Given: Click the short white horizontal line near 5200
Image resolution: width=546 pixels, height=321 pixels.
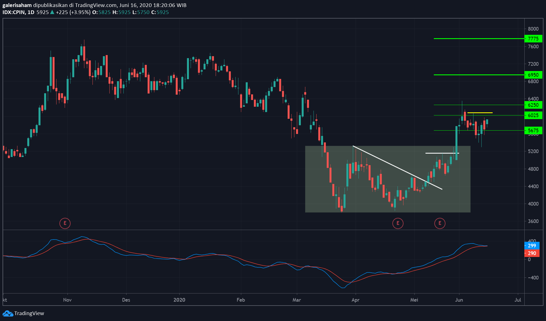Looking at the screenshot, I should click(x=442, y=153).
